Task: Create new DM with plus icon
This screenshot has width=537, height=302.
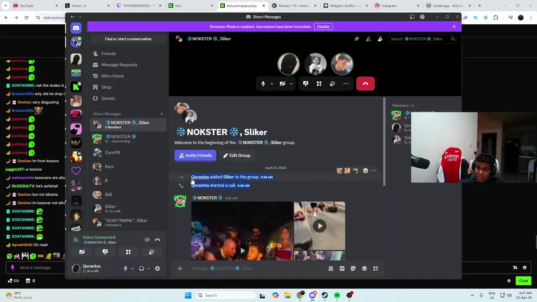Action: [x=162, y=114]
